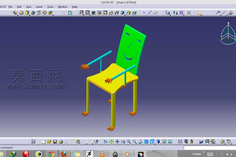
Task: Click the Print icon
Action: pyautogui.click(x=61, y=141)
